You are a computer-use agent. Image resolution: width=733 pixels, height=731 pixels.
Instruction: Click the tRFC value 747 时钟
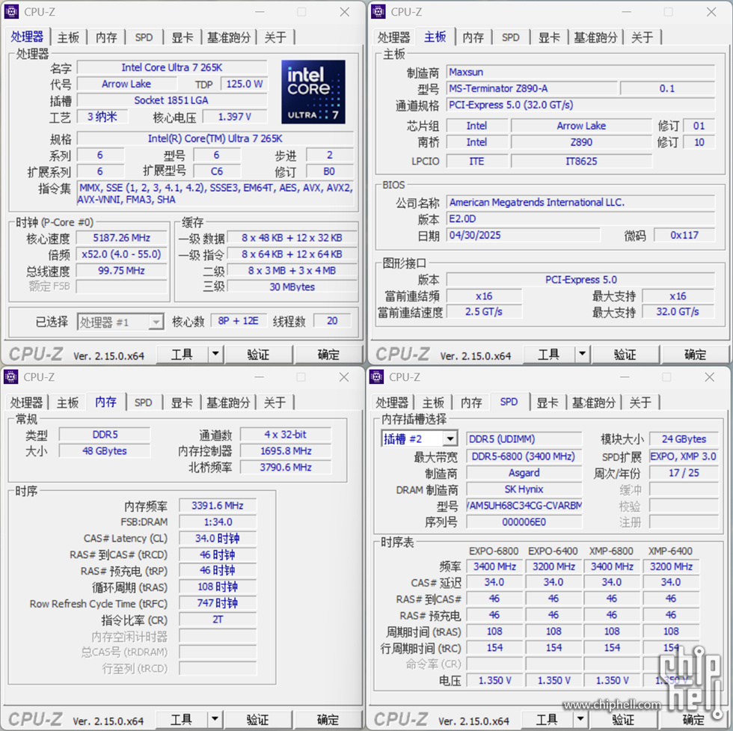click(218, 603)
